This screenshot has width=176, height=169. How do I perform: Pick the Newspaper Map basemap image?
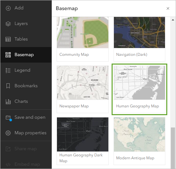click(82, 83)
